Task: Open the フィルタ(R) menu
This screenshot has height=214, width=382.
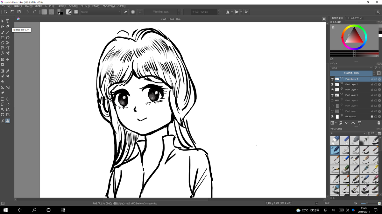Action: tap(73, 6)
